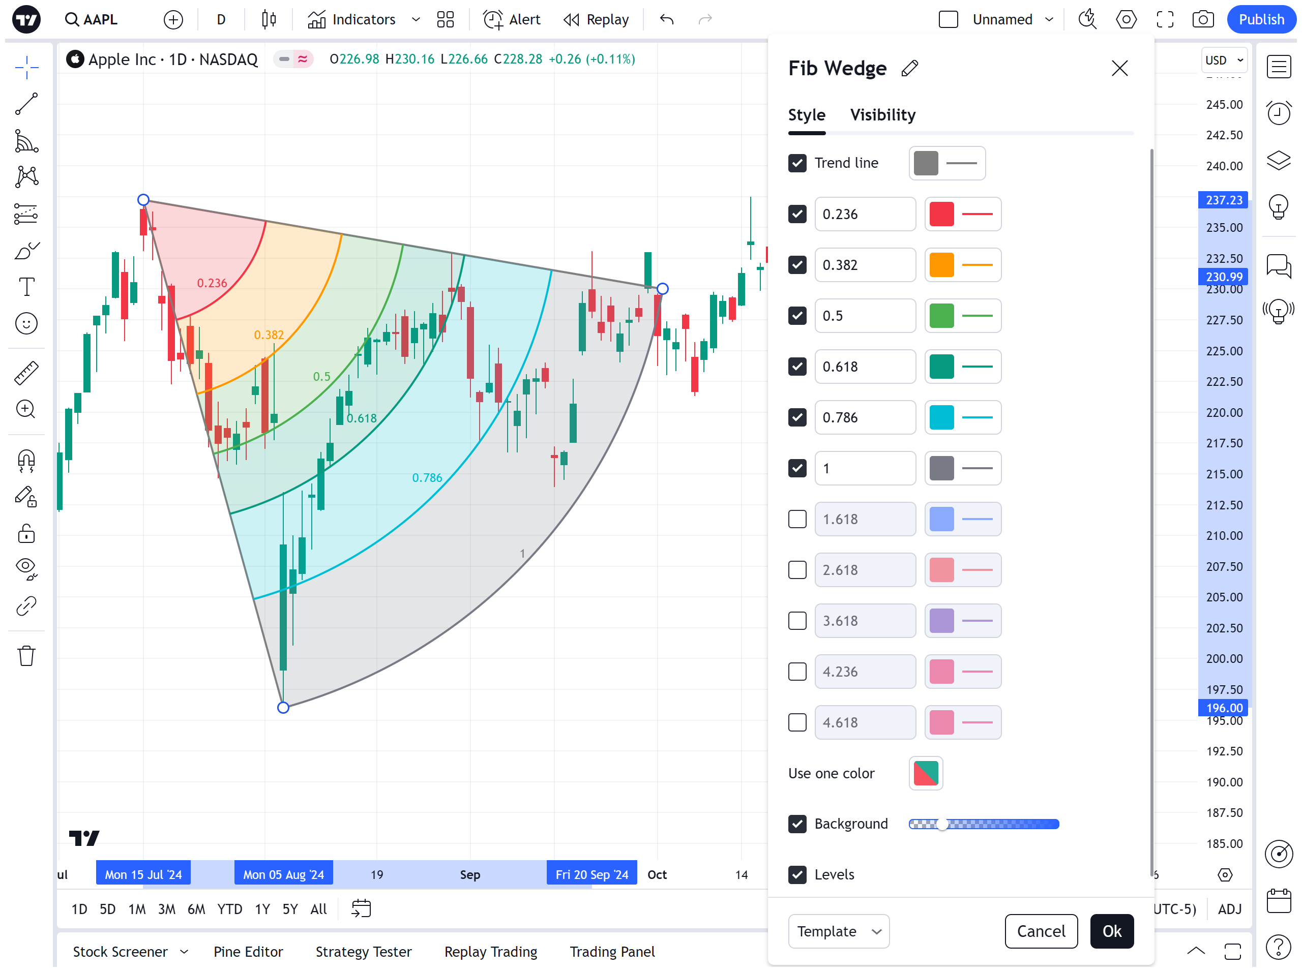Enable the 1.618 level checkbox
This screenshot has height=972, width=1302.
tap(797, 519)
